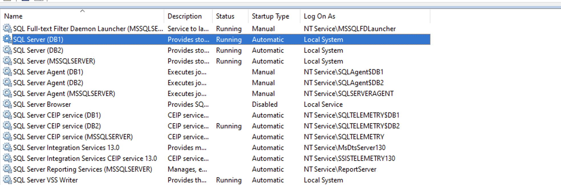Viewport: 561px width, 185px height.
Task: Click the NT Service\SQLAgent$DB1 log on cell
Action: [x=343, y=72]
